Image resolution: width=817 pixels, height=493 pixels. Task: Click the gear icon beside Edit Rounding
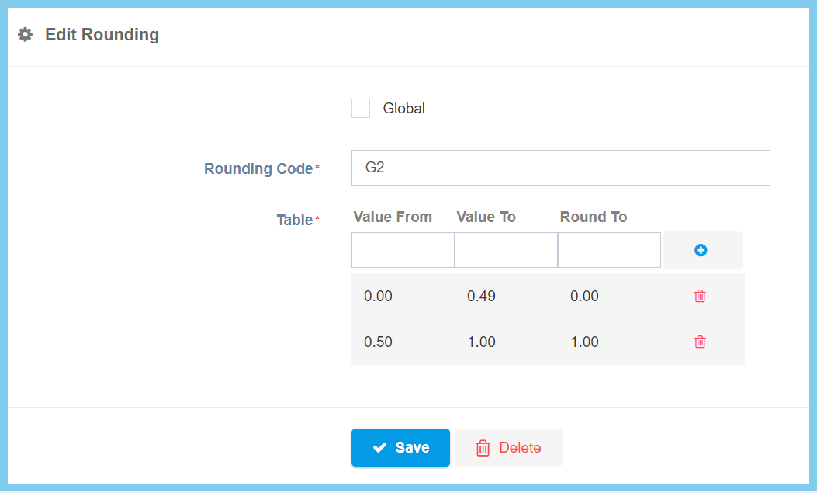26,35
